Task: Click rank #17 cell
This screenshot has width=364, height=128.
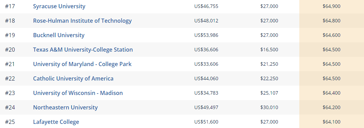Action: tap(10, 6)
